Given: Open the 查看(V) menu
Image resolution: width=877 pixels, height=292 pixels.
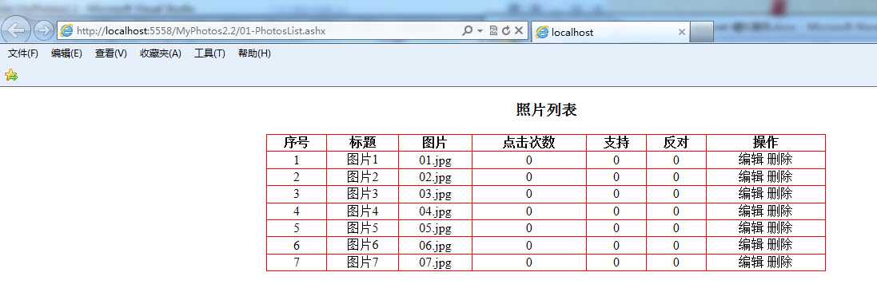Looking at the screenshot, I should 111,53.
